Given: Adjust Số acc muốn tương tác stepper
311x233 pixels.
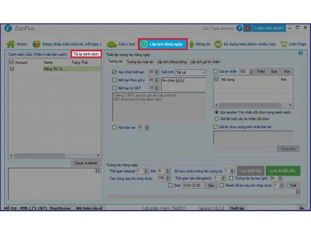Looking at the screenshot, I should coord(232,171).
